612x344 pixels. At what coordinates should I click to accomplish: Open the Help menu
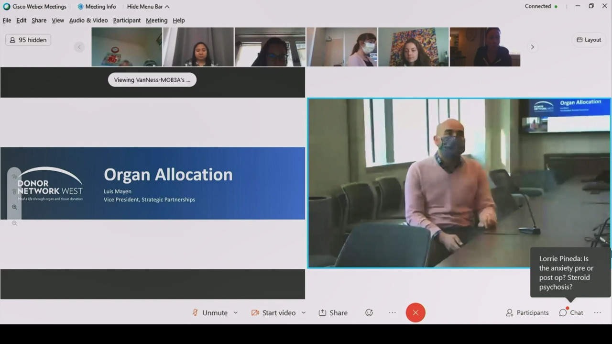(x=179, y=21)
